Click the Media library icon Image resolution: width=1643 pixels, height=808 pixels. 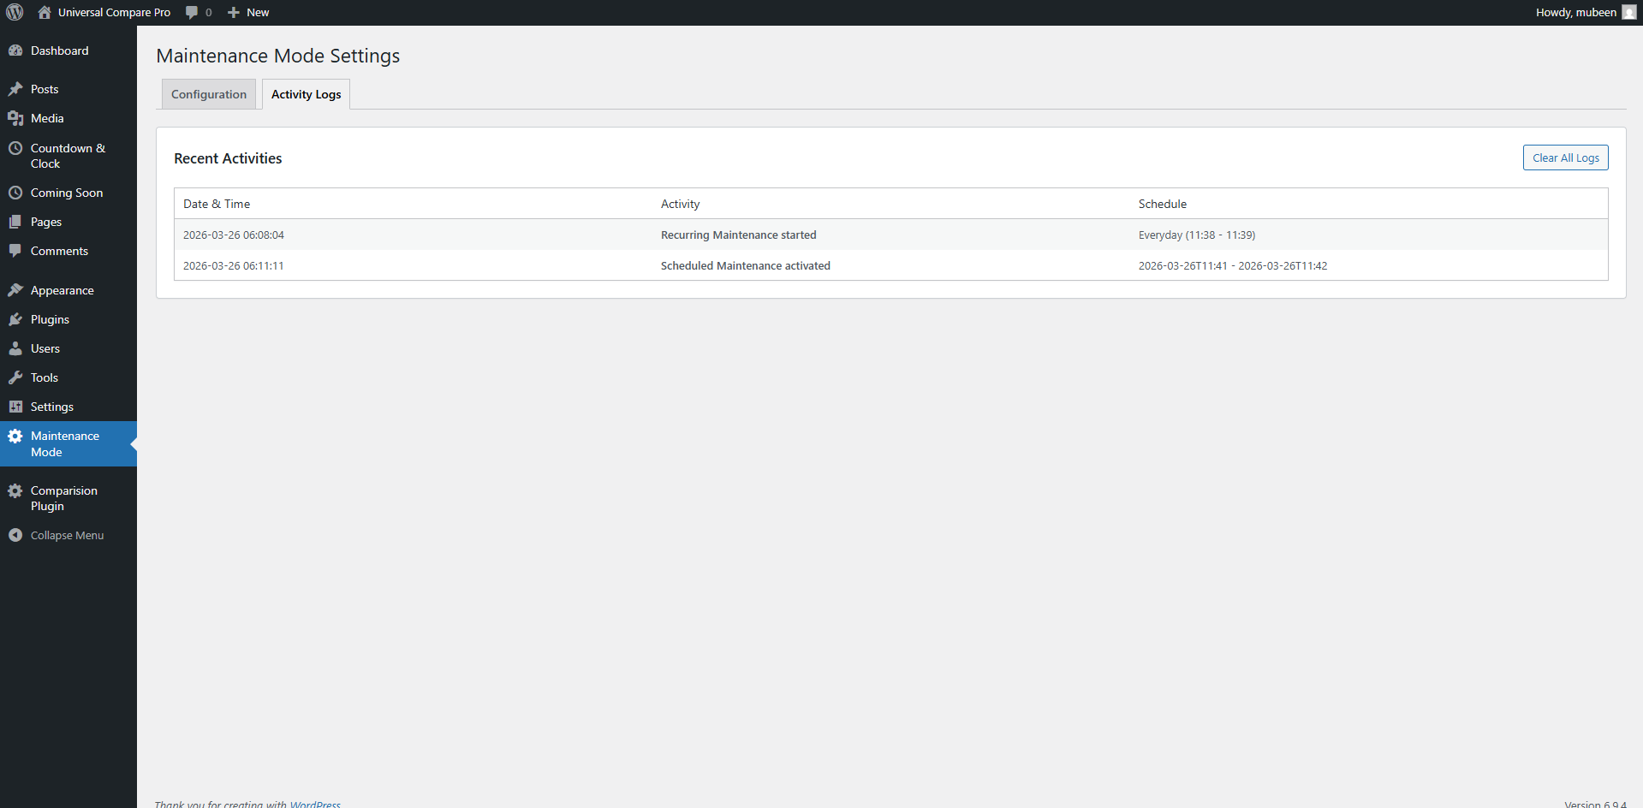pos(15,118)
